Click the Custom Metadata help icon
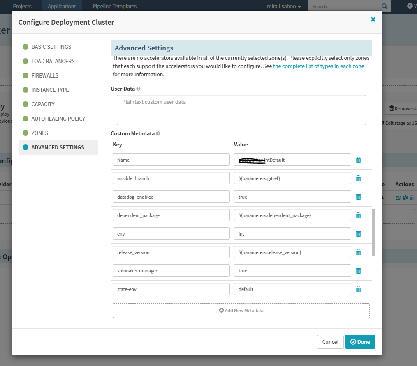This screenshot has height=366, width=417. tap(158, 133)
